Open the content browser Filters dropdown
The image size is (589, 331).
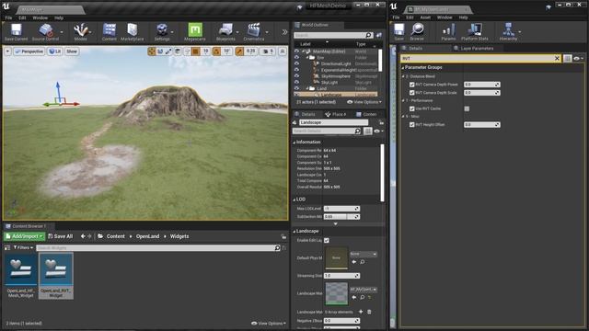pyautogui.click(x=23, y=247)
